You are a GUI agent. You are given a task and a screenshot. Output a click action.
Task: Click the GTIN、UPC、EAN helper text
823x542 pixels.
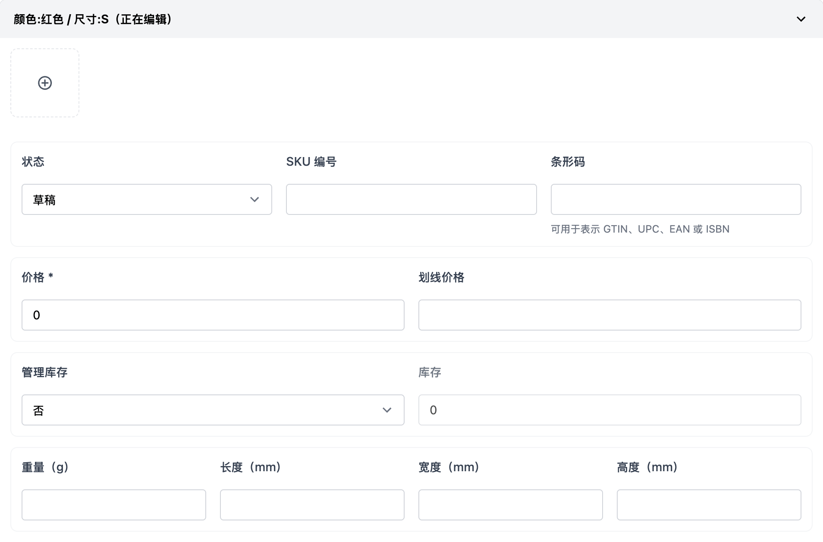point(640,229)
